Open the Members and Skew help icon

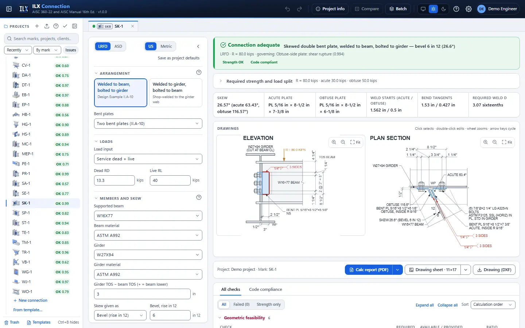[x=199, y=198]
